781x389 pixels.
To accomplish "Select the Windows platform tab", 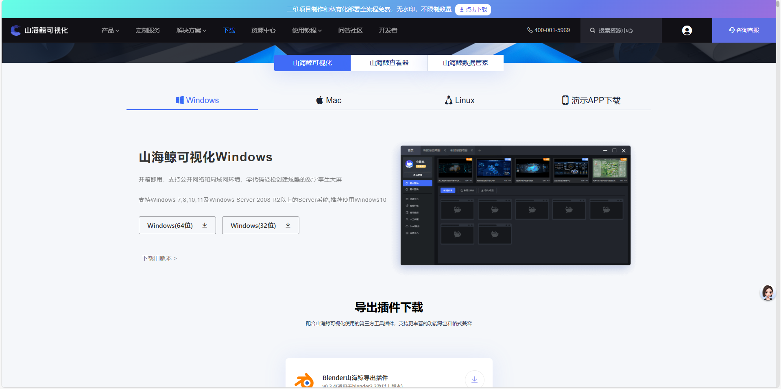I will click(192, 100).
